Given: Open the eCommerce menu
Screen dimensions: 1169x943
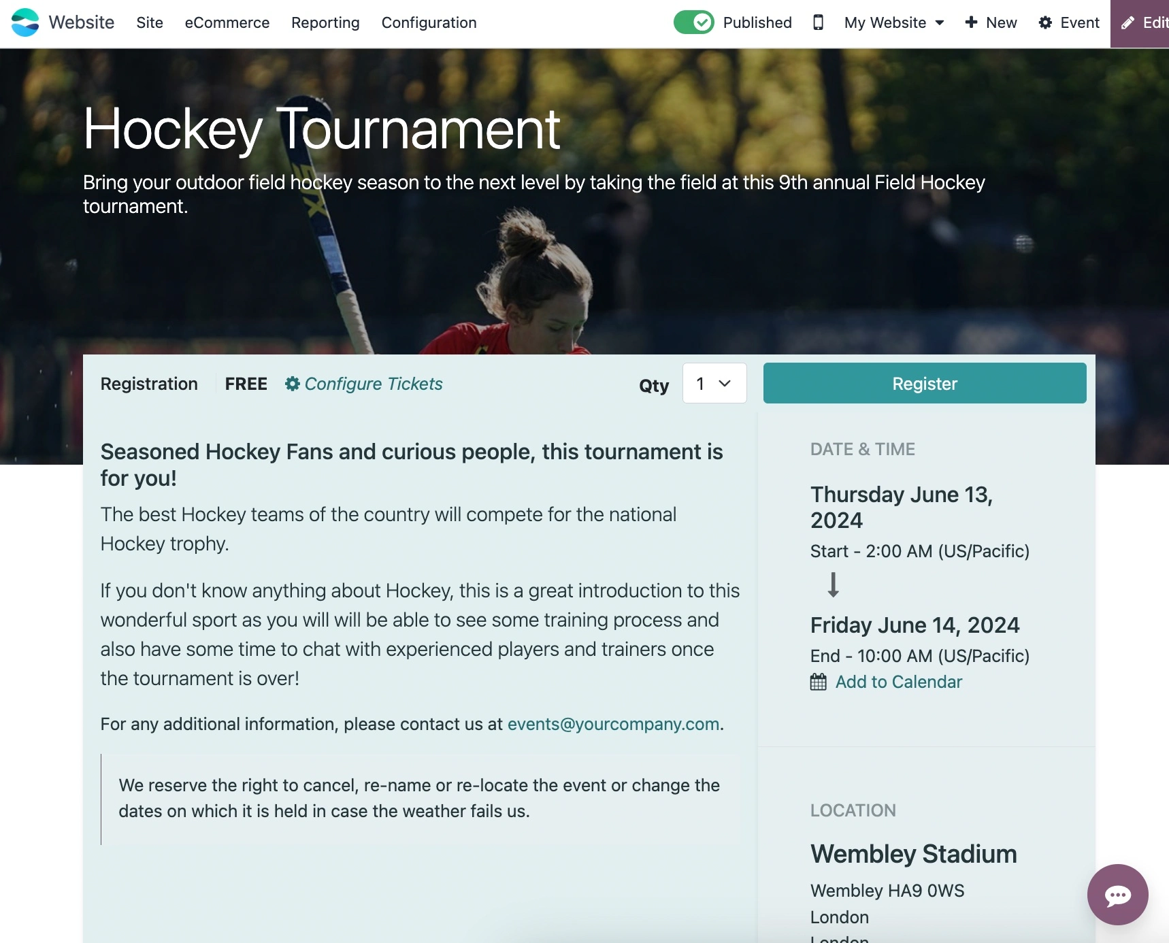Looking at the screenshot, I should point(227,22).
